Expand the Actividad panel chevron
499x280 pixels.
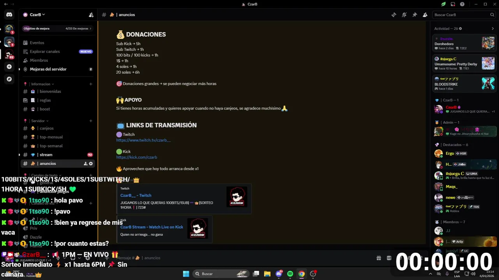[492, 28]
